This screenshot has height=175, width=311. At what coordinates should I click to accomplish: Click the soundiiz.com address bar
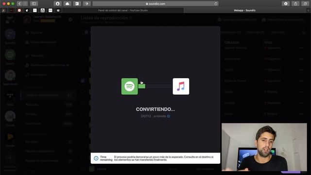click(x=155, y=3)
